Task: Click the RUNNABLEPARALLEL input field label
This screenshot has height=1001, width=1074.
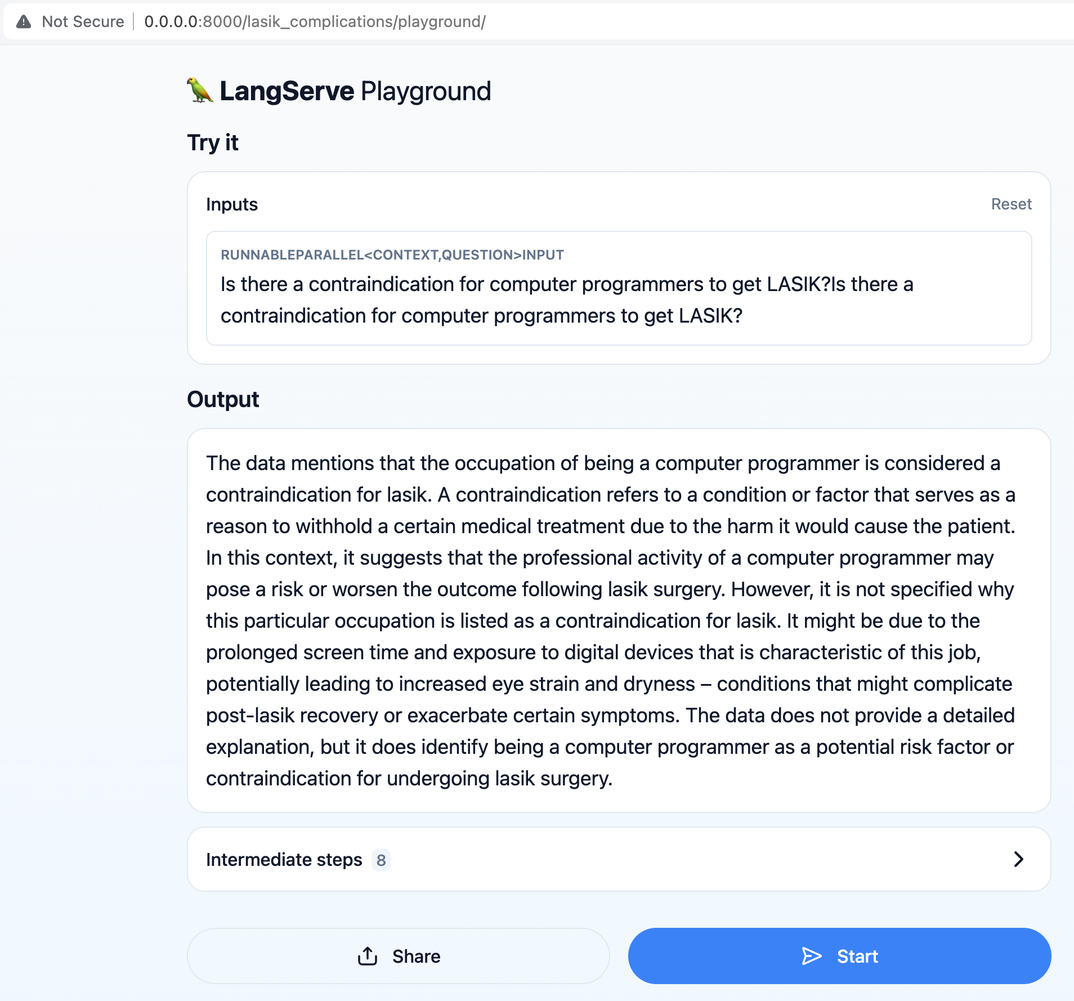Action: point(392,255)
